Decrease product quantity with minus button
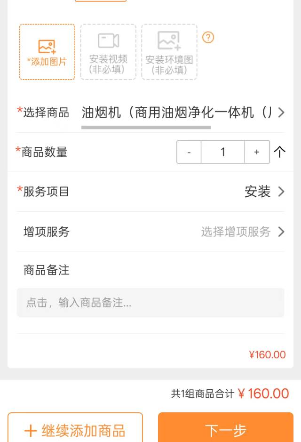 (189, 152)
